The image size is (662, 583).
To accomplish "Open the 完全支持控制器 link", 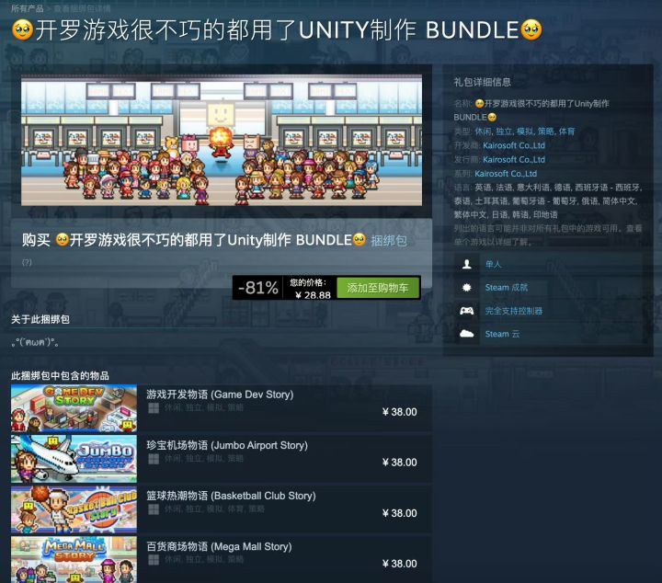I will 514,311.
